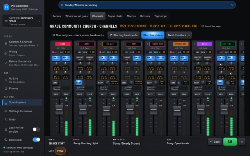Open the OVERHEADS Treatment dropdown

[179, 89]
